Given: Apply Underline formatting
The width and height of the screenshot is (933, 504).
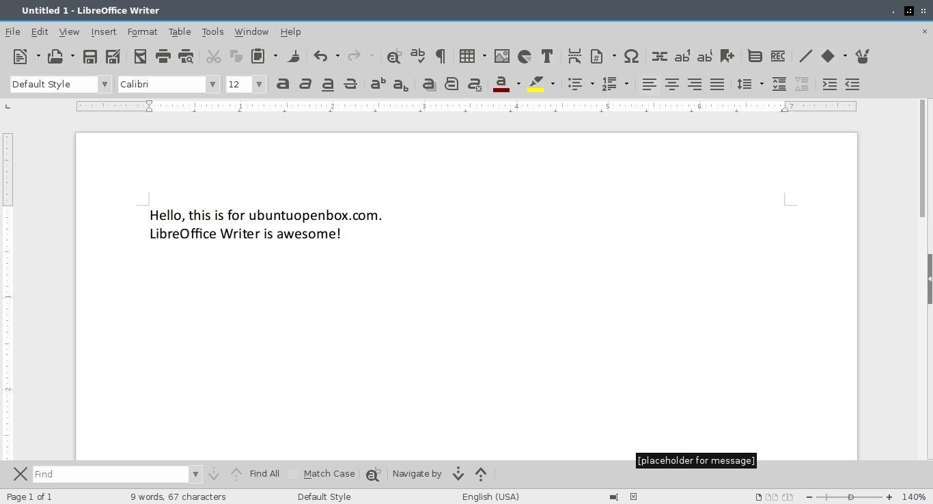Looking at the screenshot, I should click(328, 84).
